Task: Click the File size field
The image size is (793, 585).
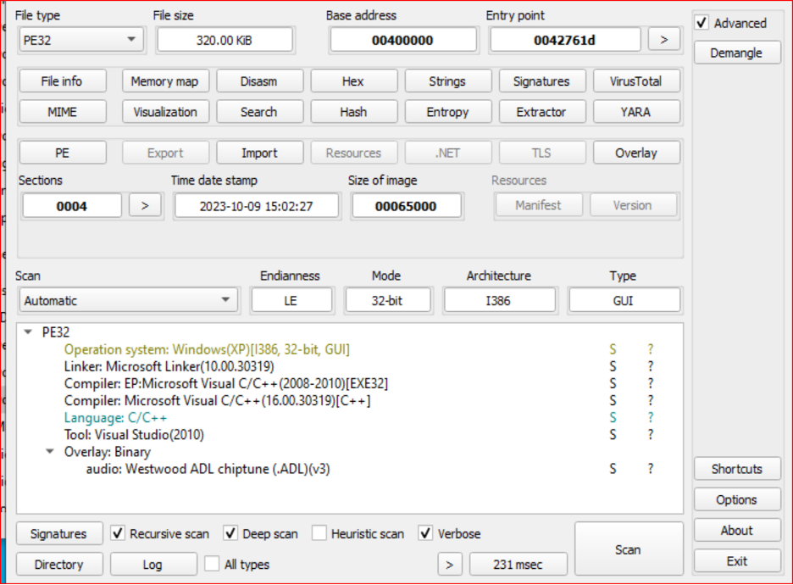Action: (225, 40)
